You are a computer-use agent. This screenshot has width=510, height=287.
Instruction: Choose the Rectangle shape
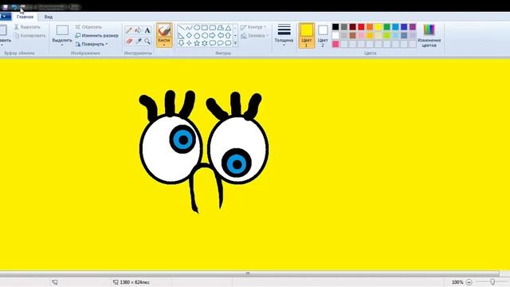click(x=205, y=28)
